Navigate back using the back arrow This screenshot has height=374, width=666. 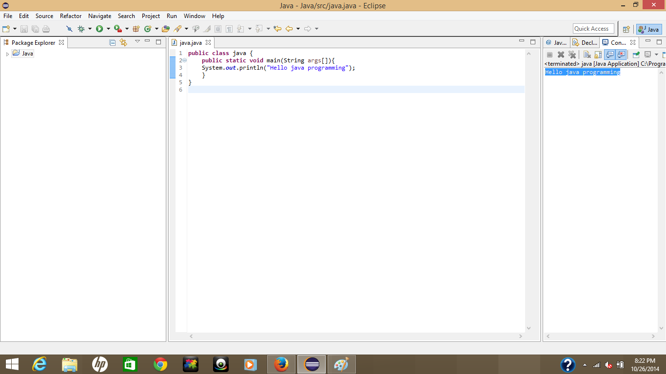click(289, 28)
